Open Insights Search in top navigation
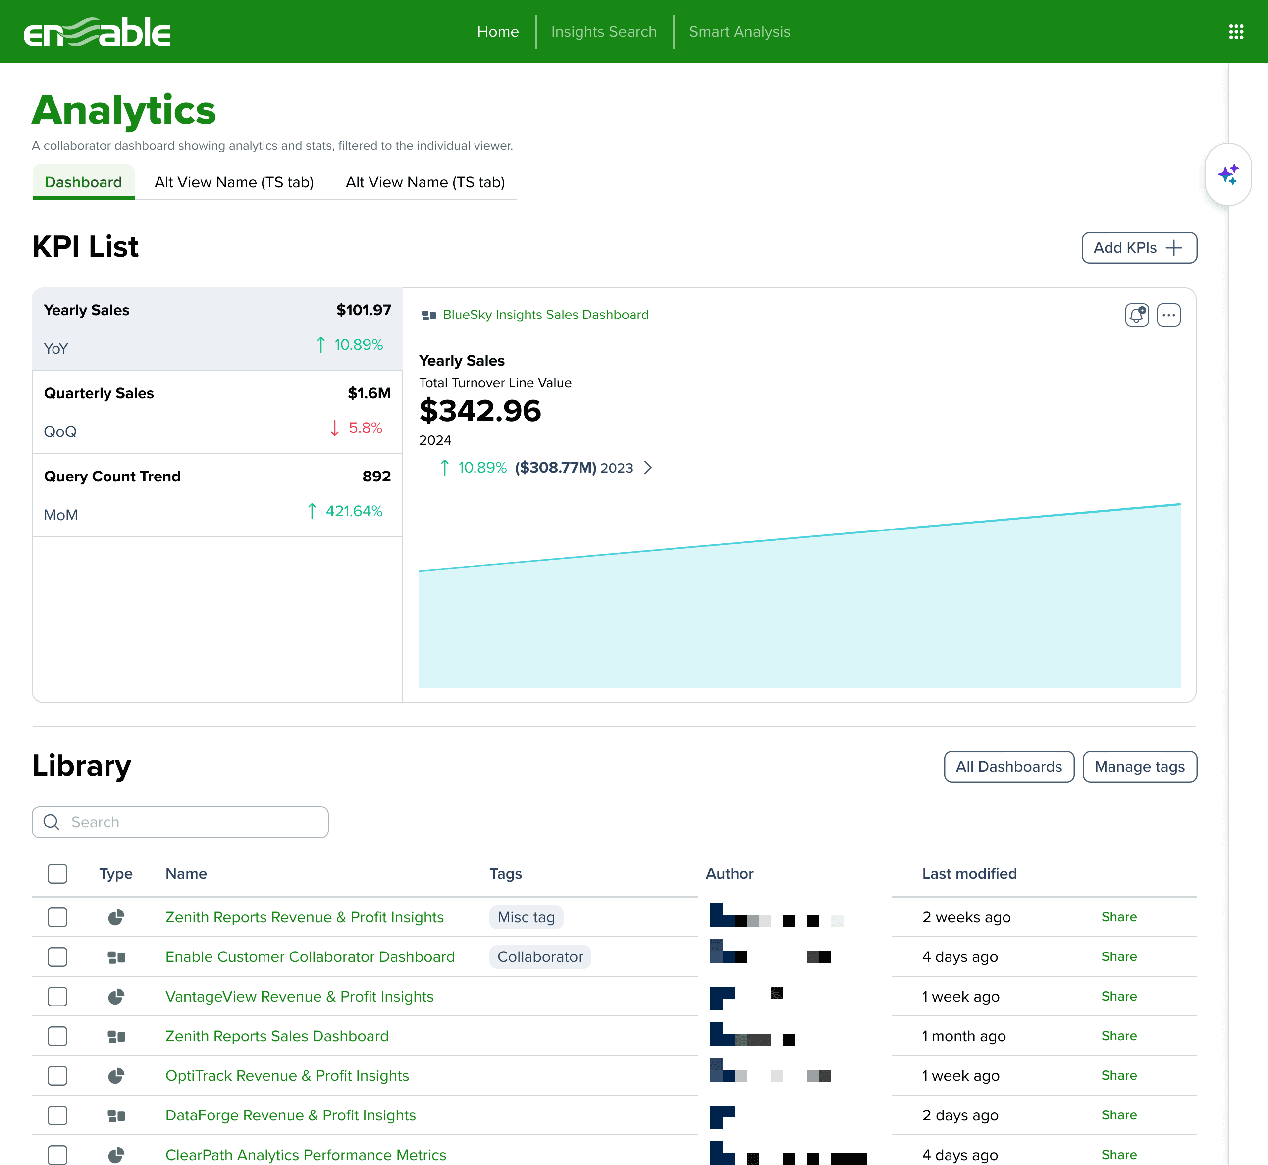 [604, 32]
